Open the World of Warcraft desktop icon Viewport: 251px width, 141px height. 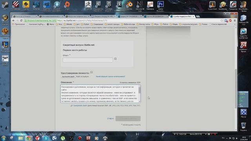(x=5, y=20)
